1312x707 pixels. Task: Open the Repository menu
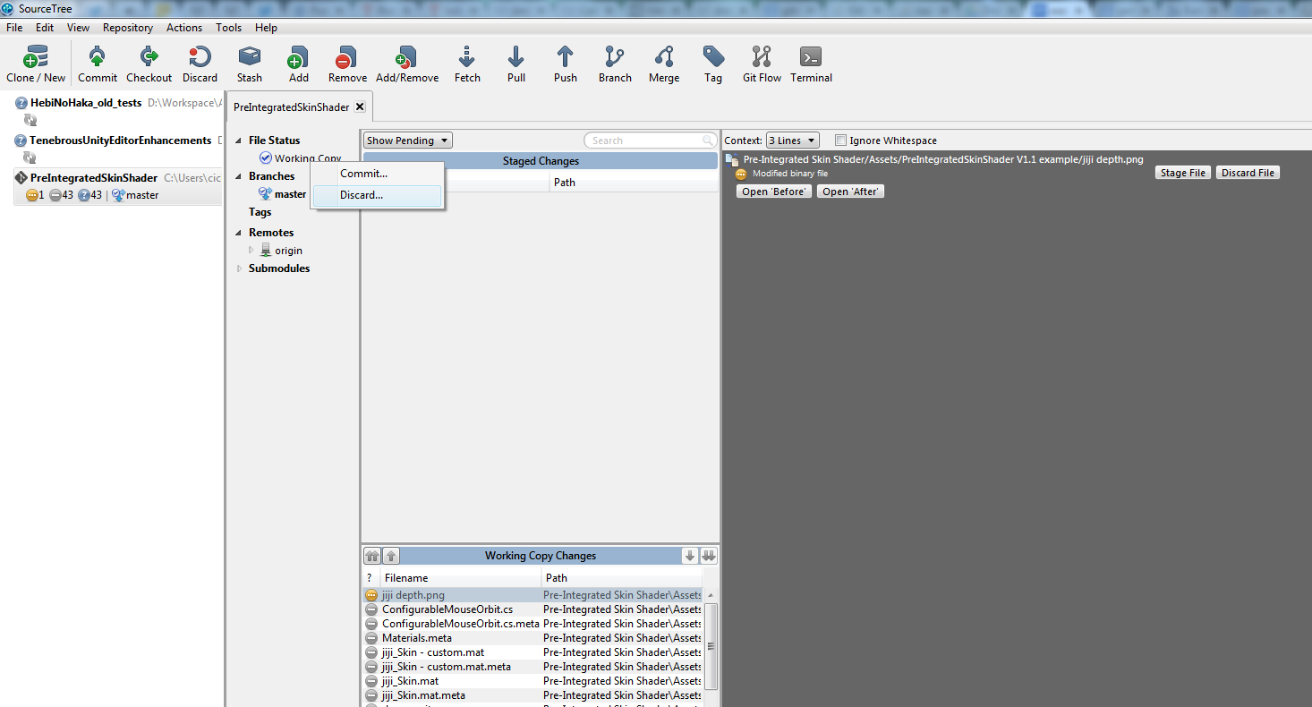coord(127,28)
